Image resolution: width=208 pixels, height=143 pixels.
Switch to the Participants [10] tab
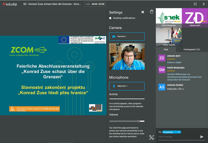192,49
